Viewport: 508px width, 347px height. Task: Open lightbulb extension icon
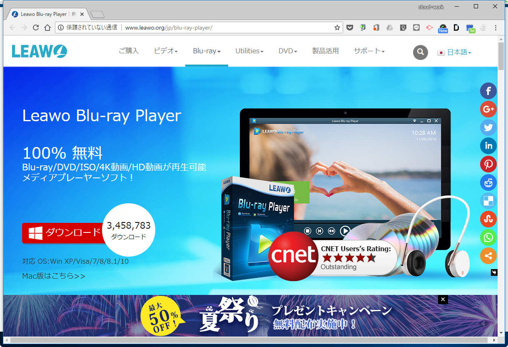click(403, 27)
